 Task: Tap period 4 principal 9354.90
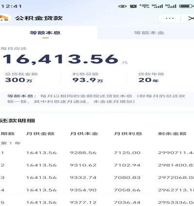[83, 190]
